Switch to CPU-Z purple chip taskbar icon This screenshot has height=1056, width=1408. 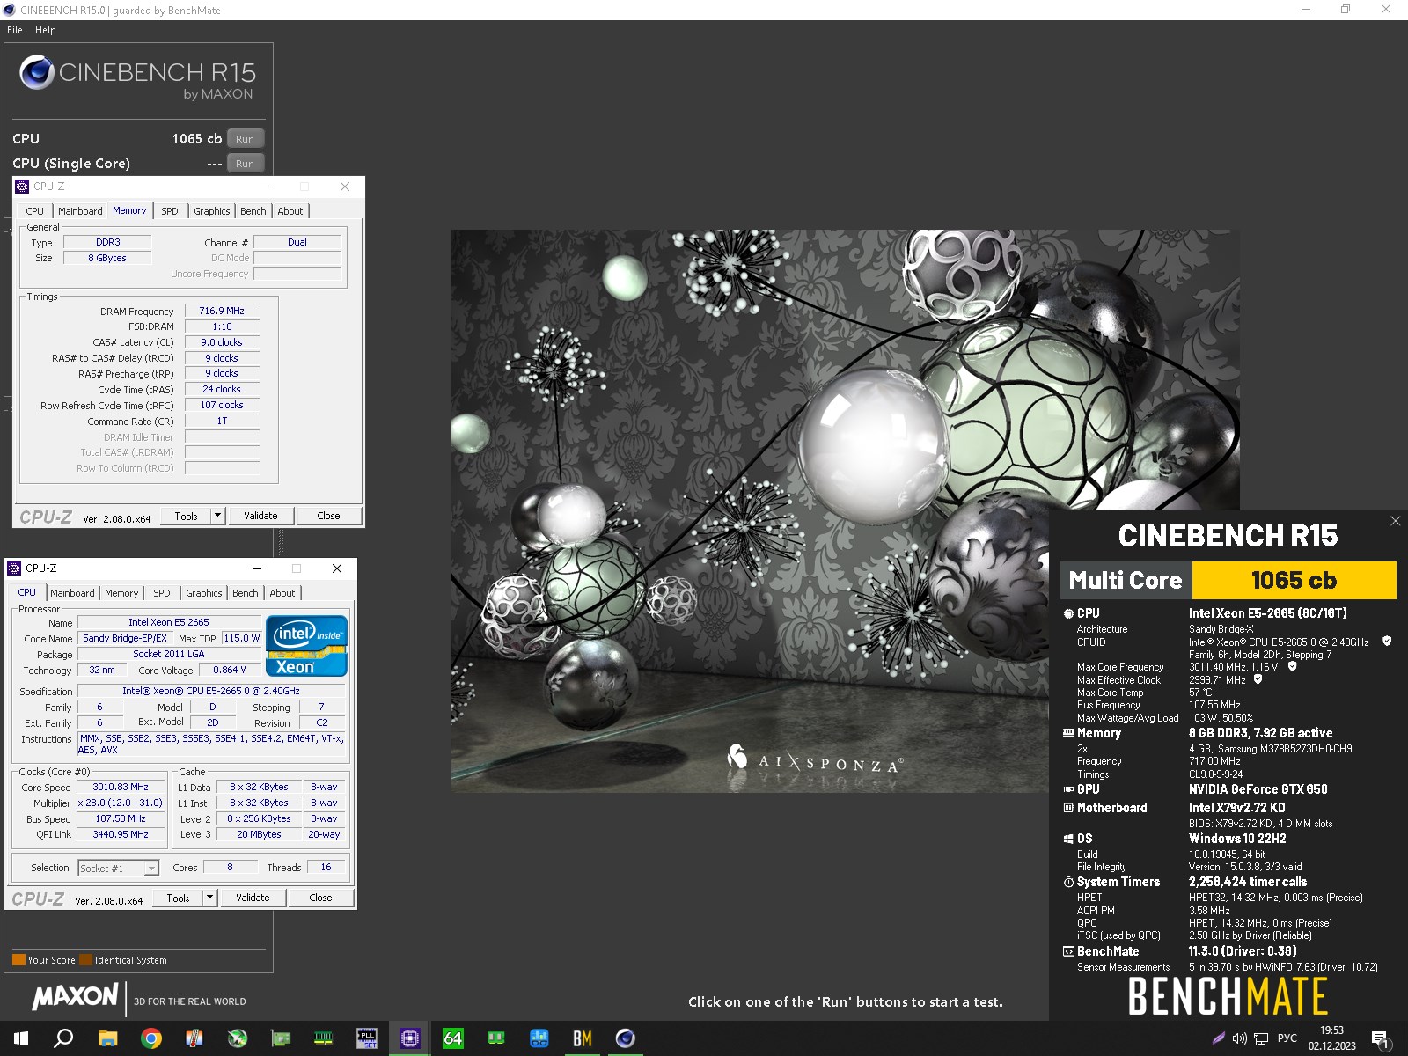pos(410,1038)
